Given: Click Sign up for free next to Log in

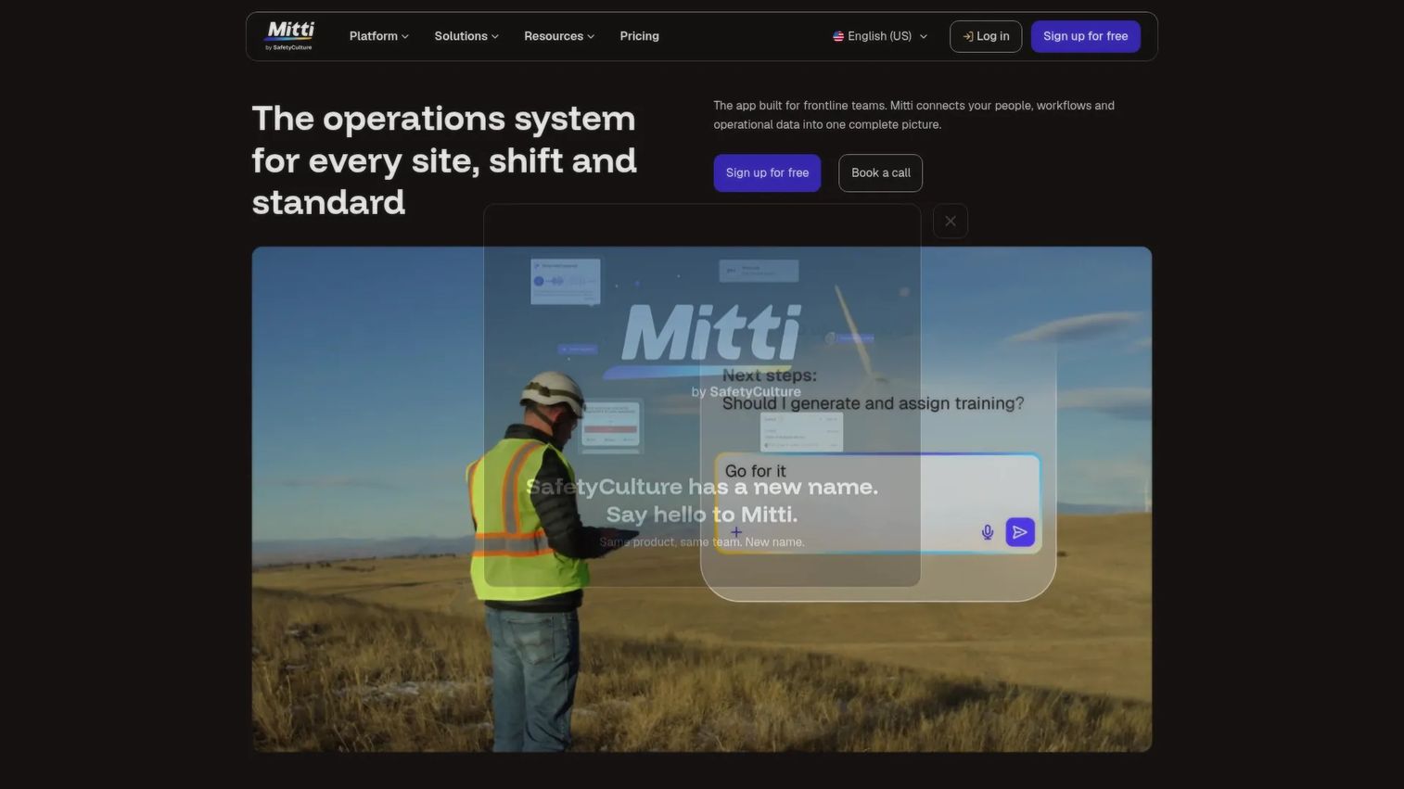Looking at the screenshot, I should (1085, 36).
